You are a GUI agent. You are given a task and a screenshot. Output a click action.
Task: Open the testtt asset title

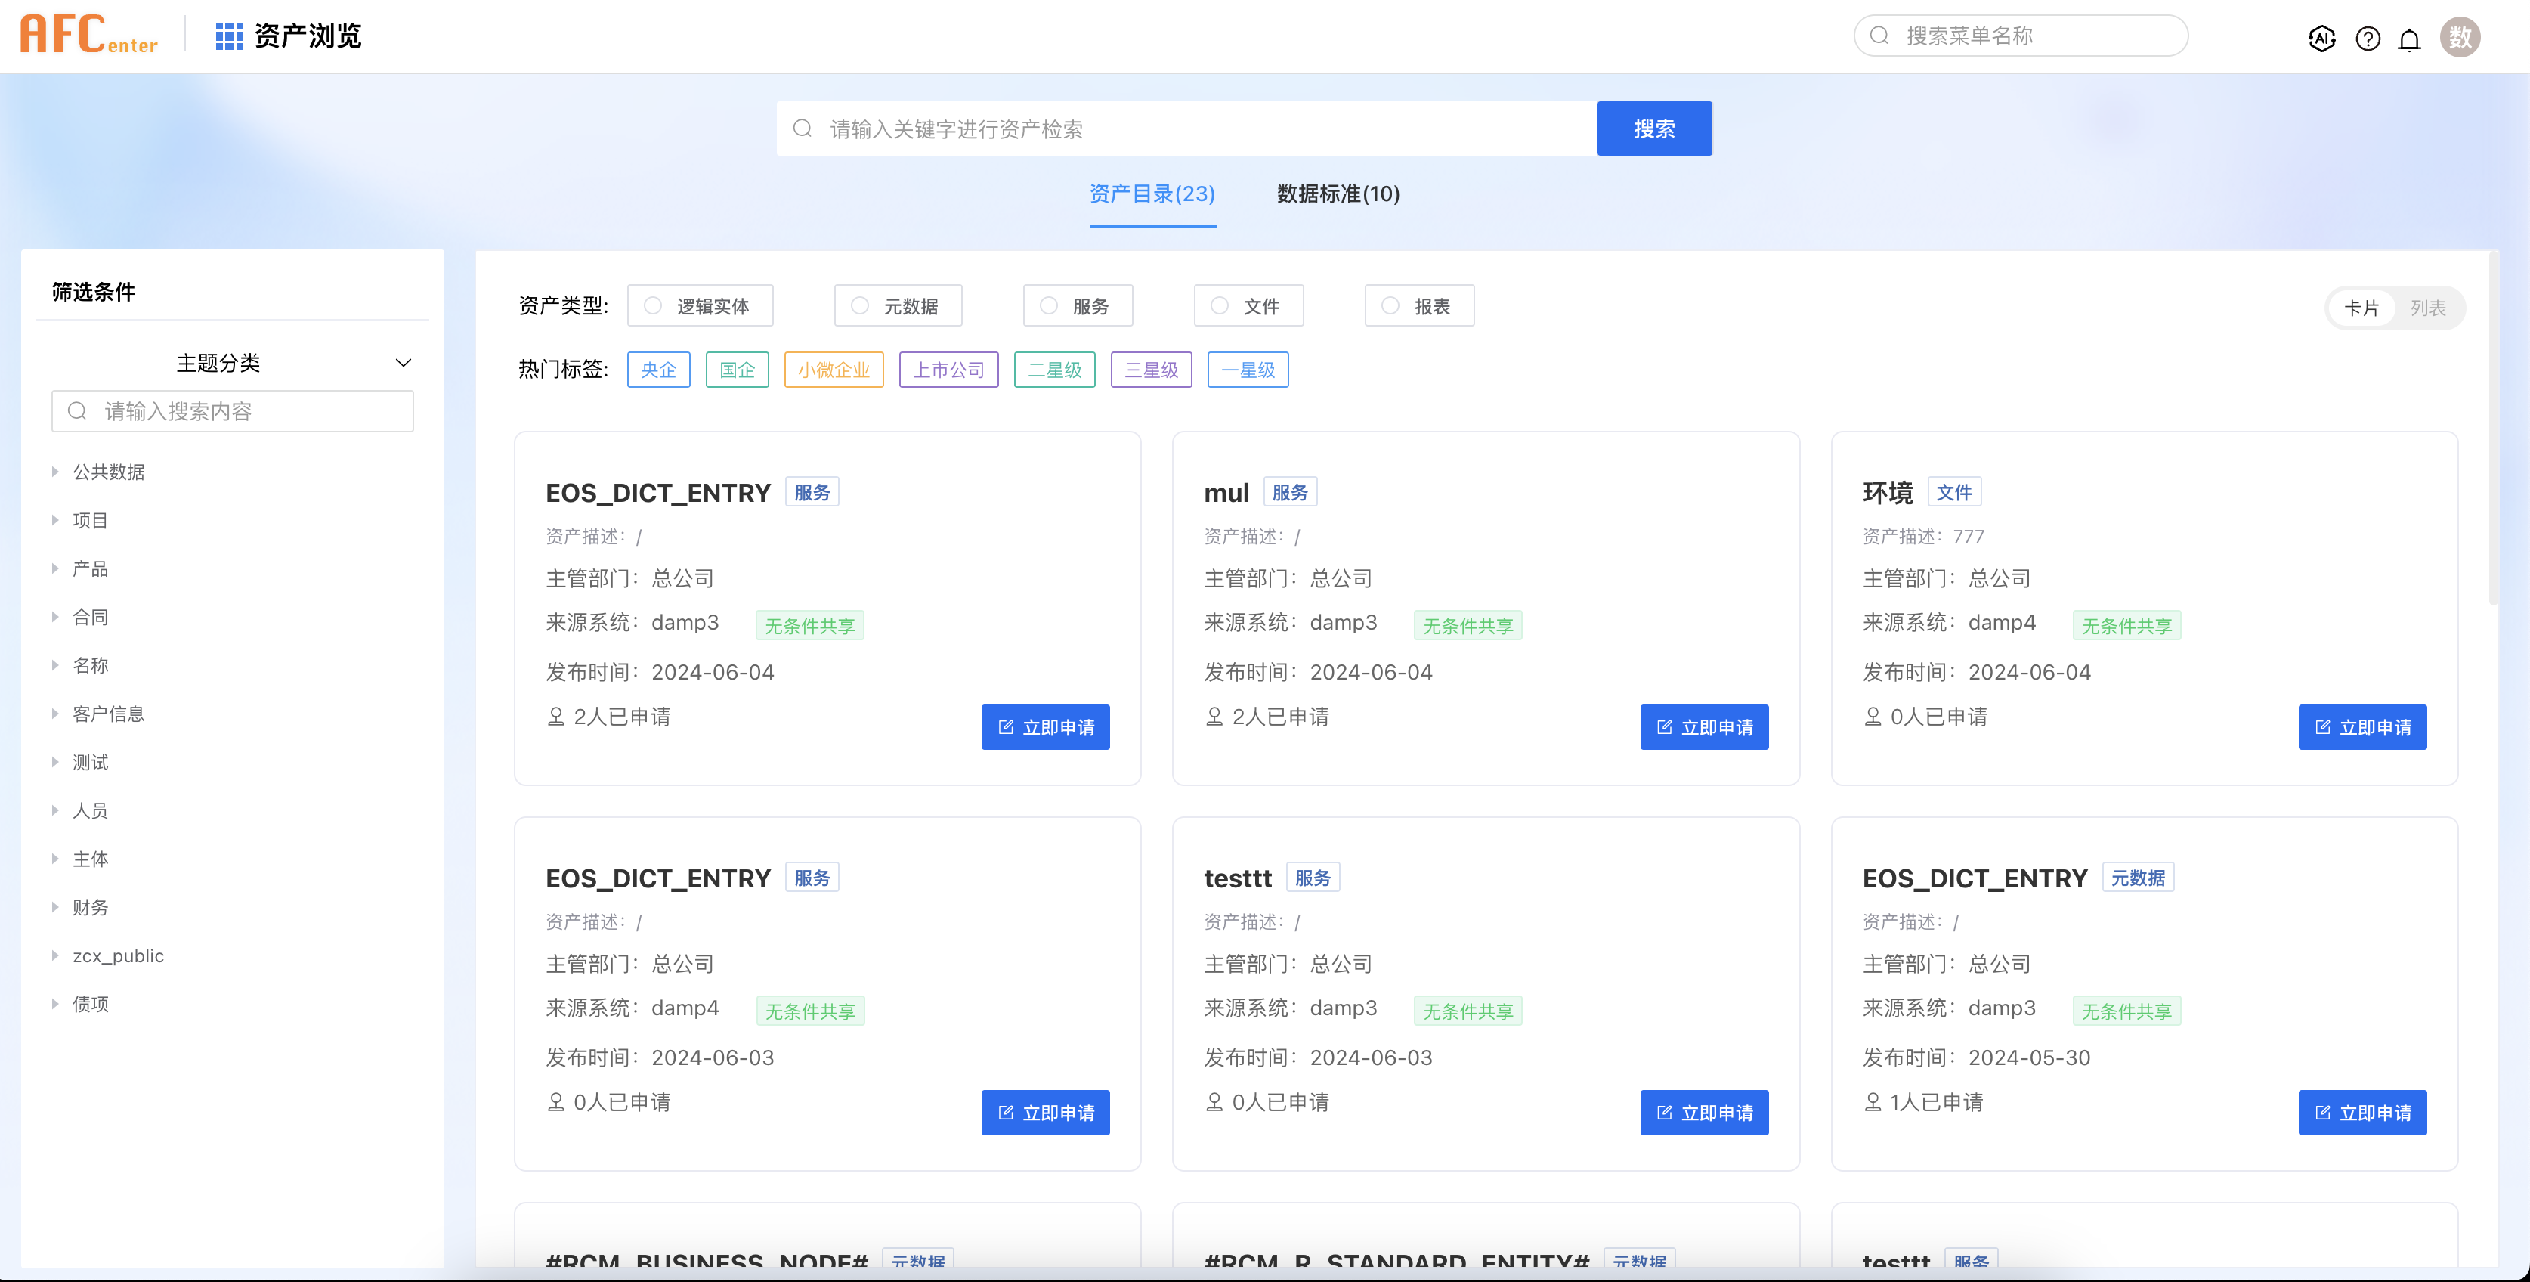(x=1238, y=878)
